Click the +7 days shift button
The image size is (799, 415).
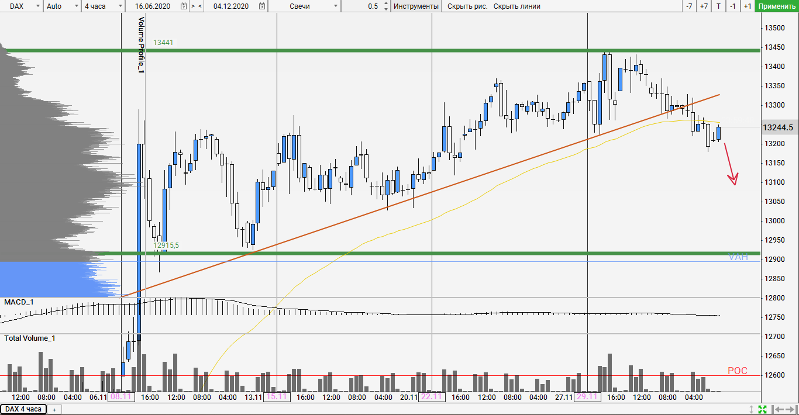[x=704, y=6]
